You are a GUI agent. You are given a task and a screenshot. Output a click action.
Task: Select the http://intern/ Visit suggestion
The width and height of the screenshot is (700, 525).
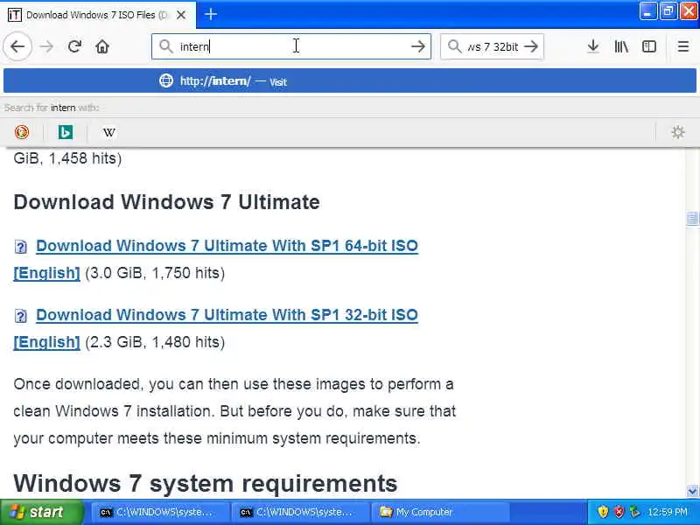tap(349, 80)
